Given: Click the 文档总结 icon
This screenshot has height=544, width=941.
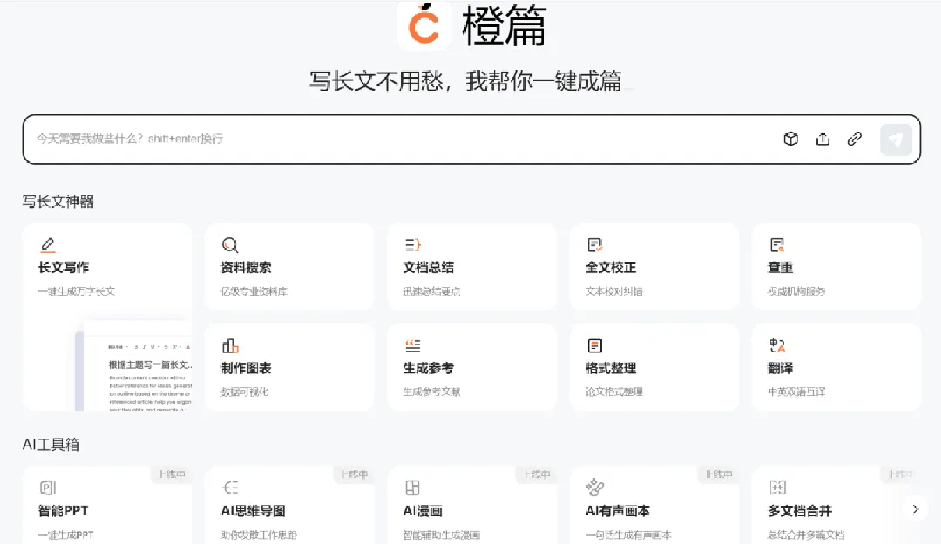Looking at the screenshot, I should 413,245.
